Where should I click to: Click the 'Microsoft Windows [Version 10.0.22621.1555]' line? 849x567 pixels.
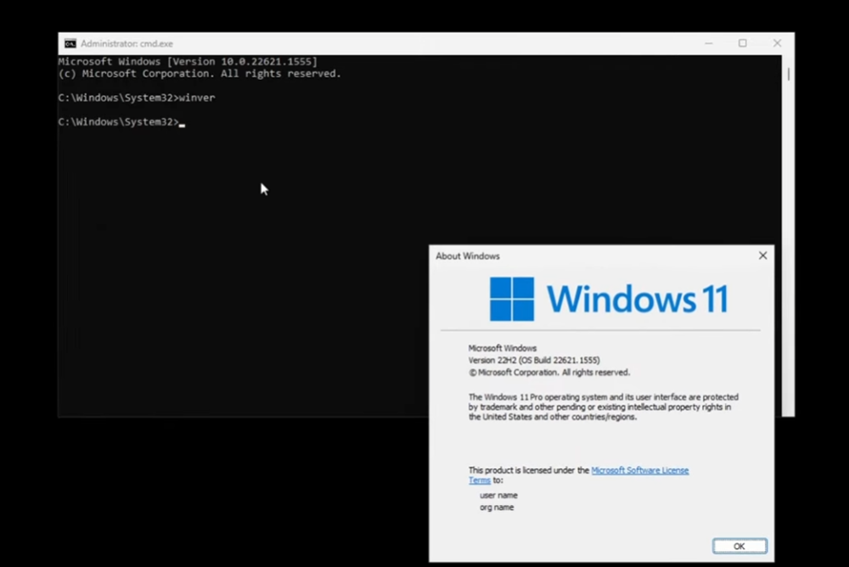click(x=188, y=62)
